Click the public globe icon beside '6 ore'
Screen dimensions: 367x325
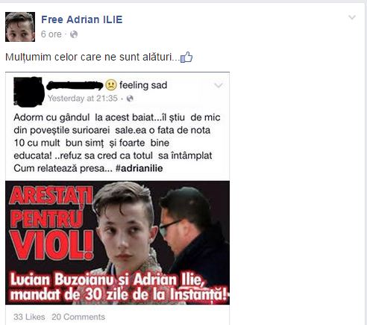pos(74,34)
